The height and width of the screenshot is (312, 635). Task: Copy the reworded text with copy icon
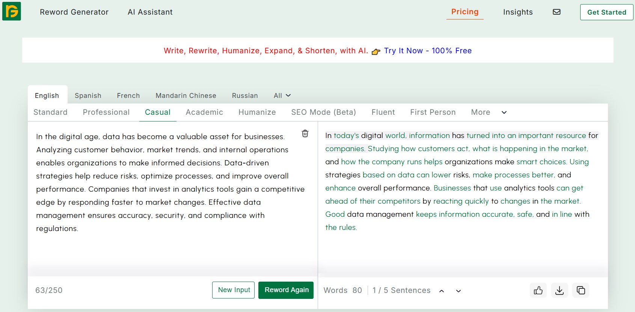(x=581, y=290)
